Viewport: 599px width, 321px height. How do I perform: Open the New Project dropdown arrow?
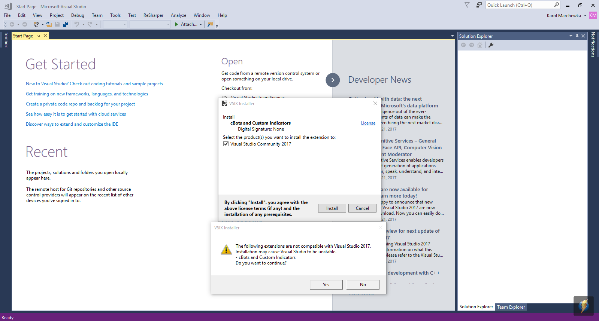click(x=42, y=25)
